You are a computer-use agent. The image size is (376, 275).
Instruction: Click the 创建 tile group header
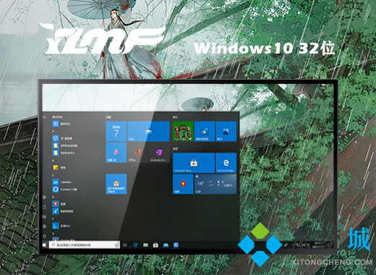pos(108,117)
